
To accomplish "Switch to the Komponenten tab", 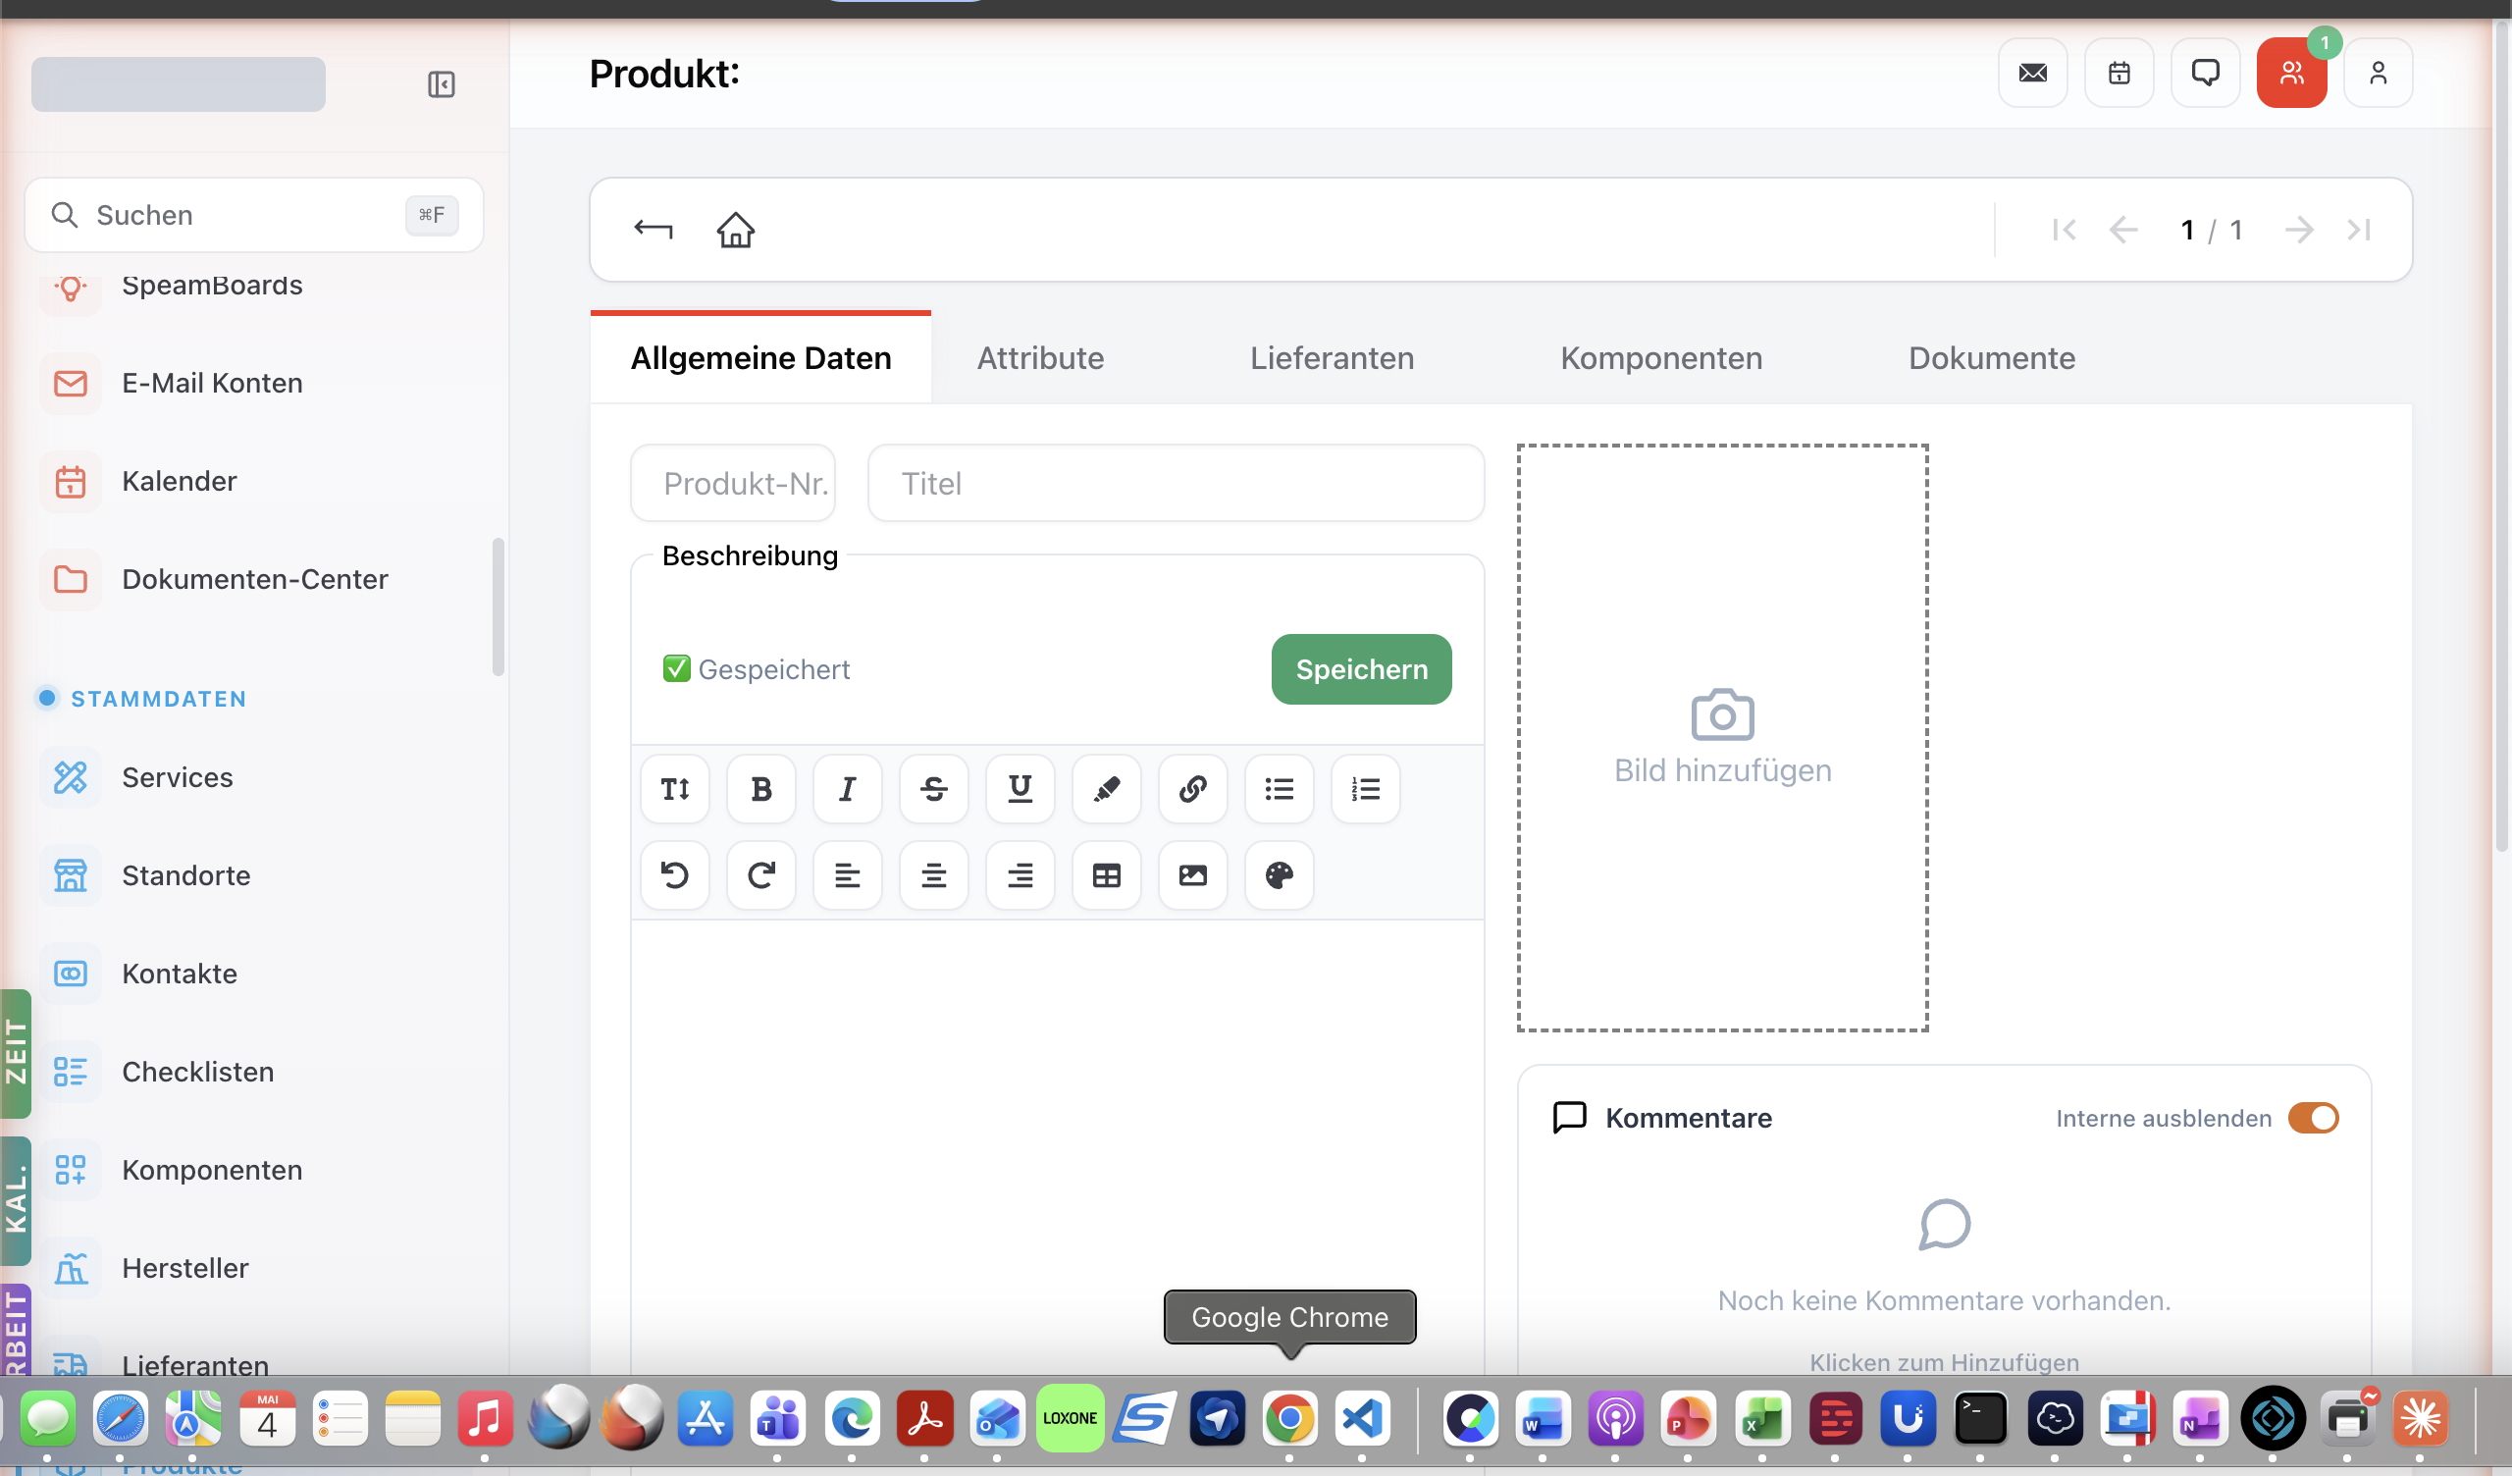I will pyautogui.click(x=1660, y=358).
